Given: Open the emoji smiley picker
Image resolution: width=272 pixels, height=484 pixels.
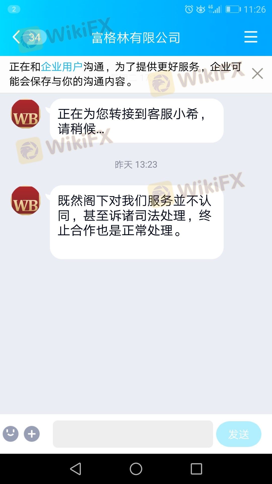Looking at the screenshot, I should (11, 434).
